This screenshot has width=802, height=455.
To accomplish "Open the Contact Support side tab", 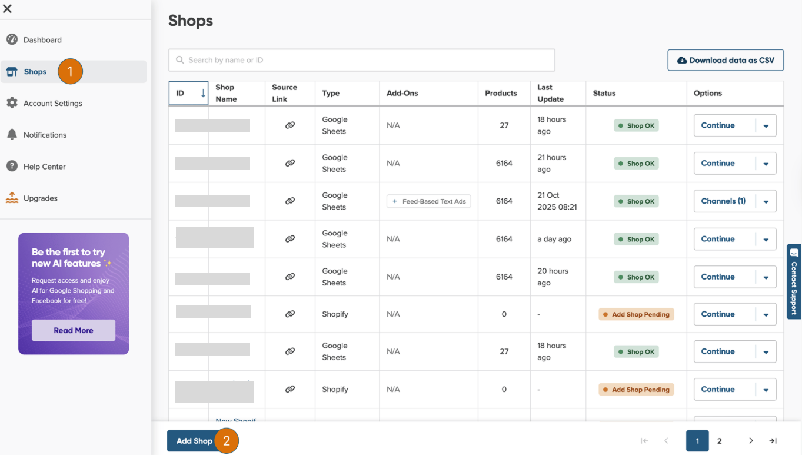I will [x=794, y=282].
